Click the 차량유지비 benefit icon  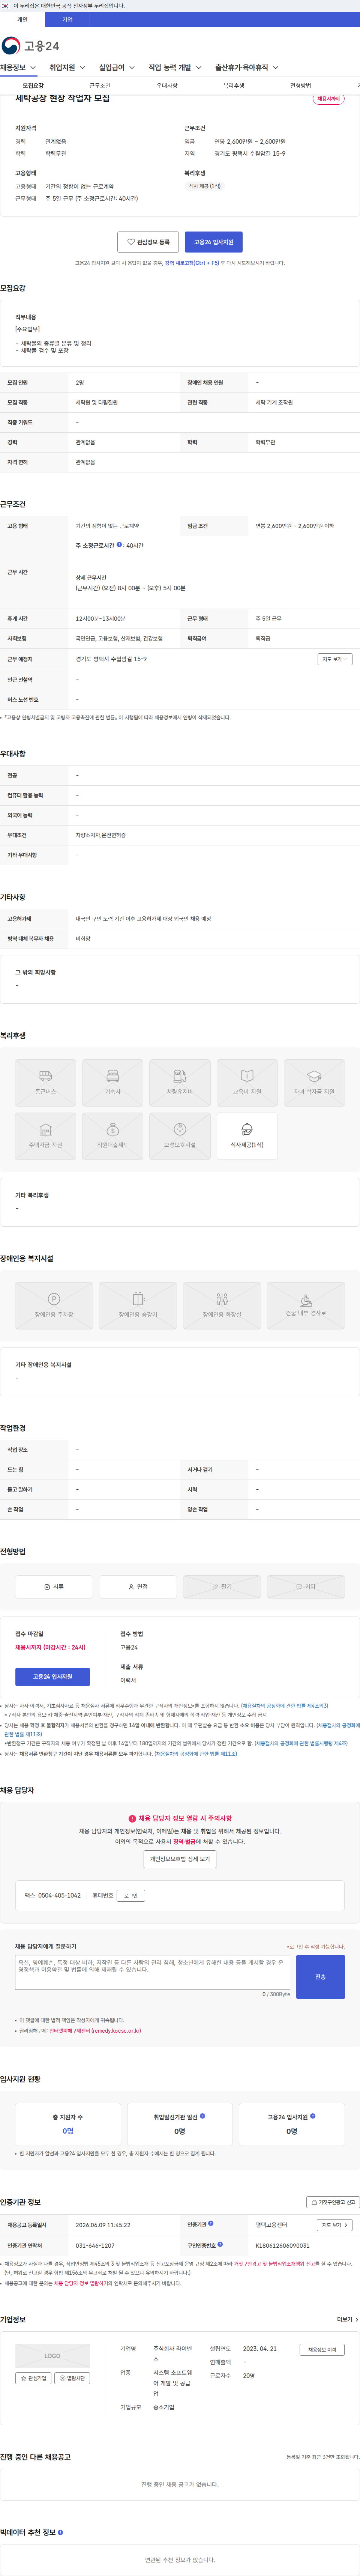(x=180, y=1082)
